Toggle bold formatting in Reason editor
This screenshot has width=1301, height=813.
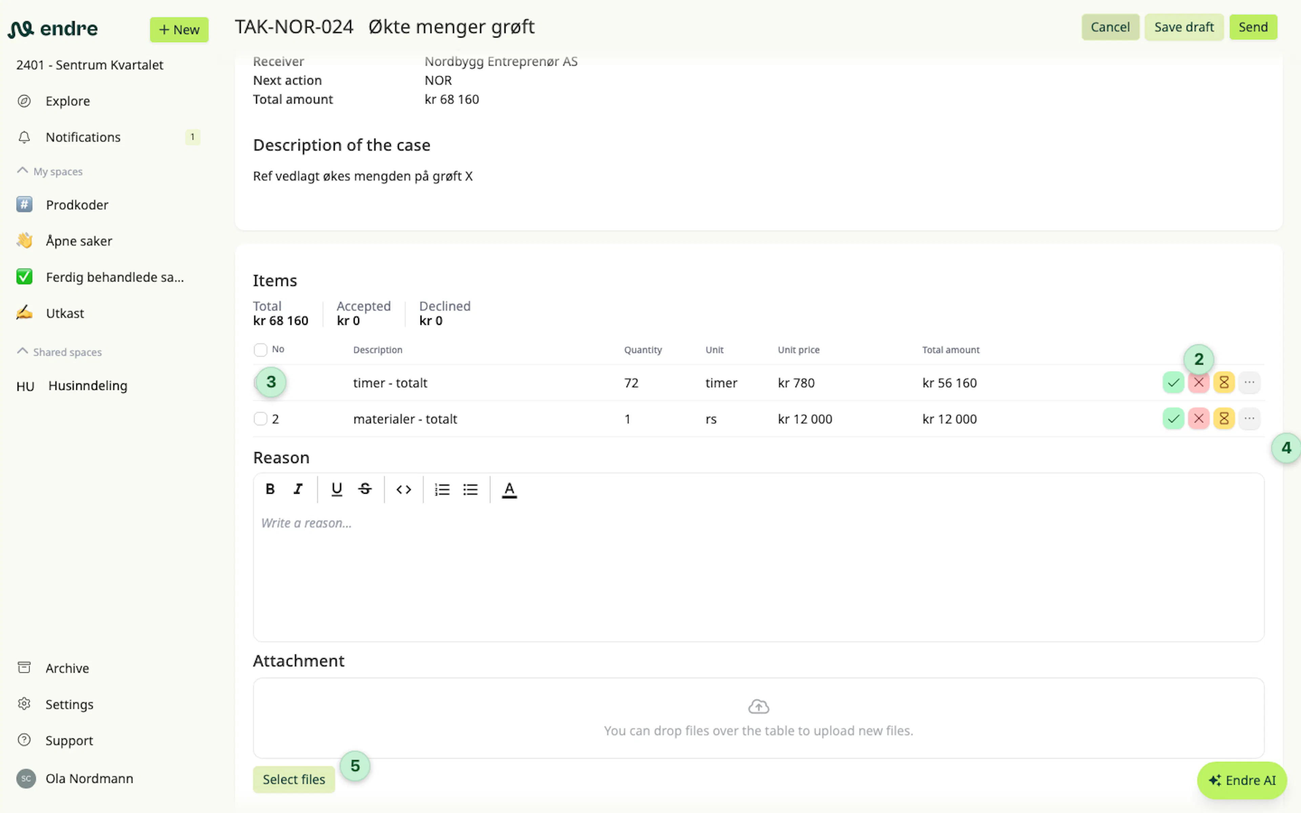click(x=270, y=489)
